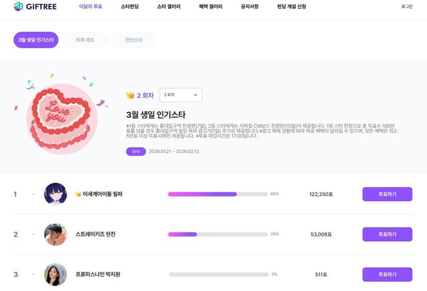This screenshot has width=427, height=291.
Task: Open 이세계아이돌 릴파 avatar image
Action: [x=55, y=194]
